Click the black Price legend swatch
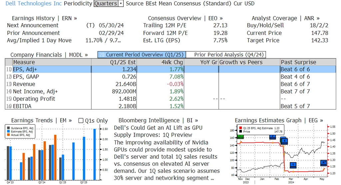 pyautogui.click(x=240, y=132)
